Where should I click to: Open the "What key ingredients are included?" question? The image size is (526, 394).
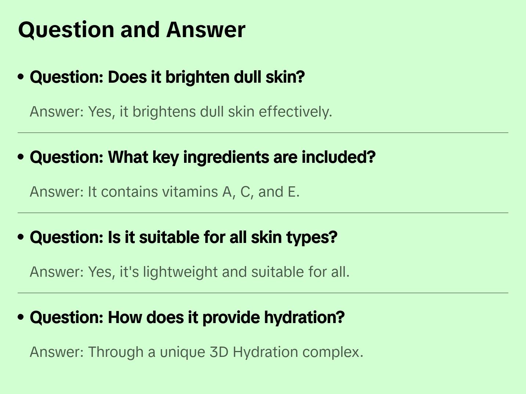[202, 157]
